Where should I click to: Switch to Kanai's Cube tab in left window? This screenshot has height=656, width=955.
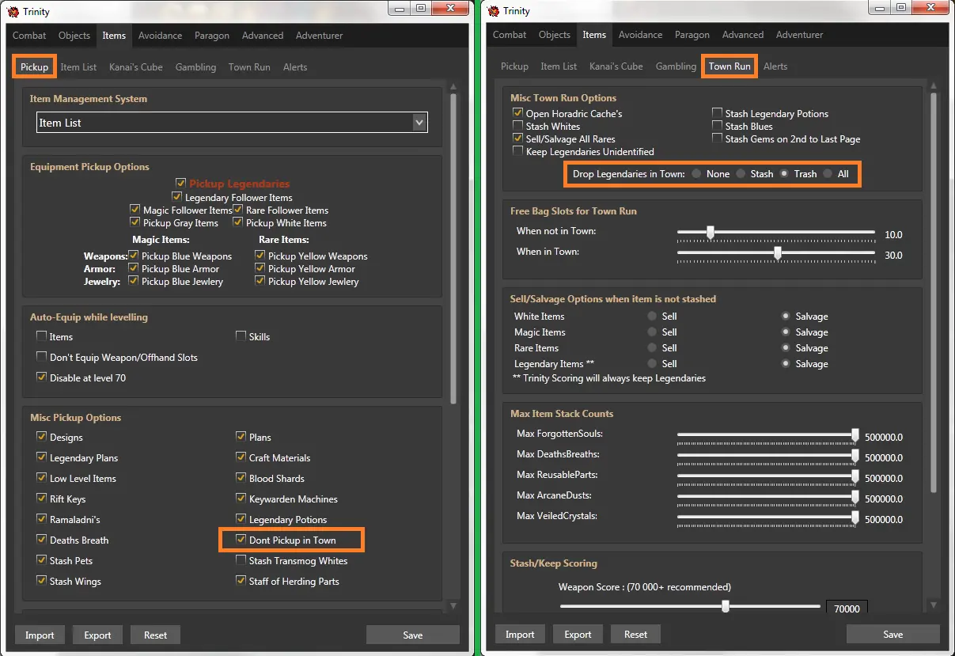point(136,67)
